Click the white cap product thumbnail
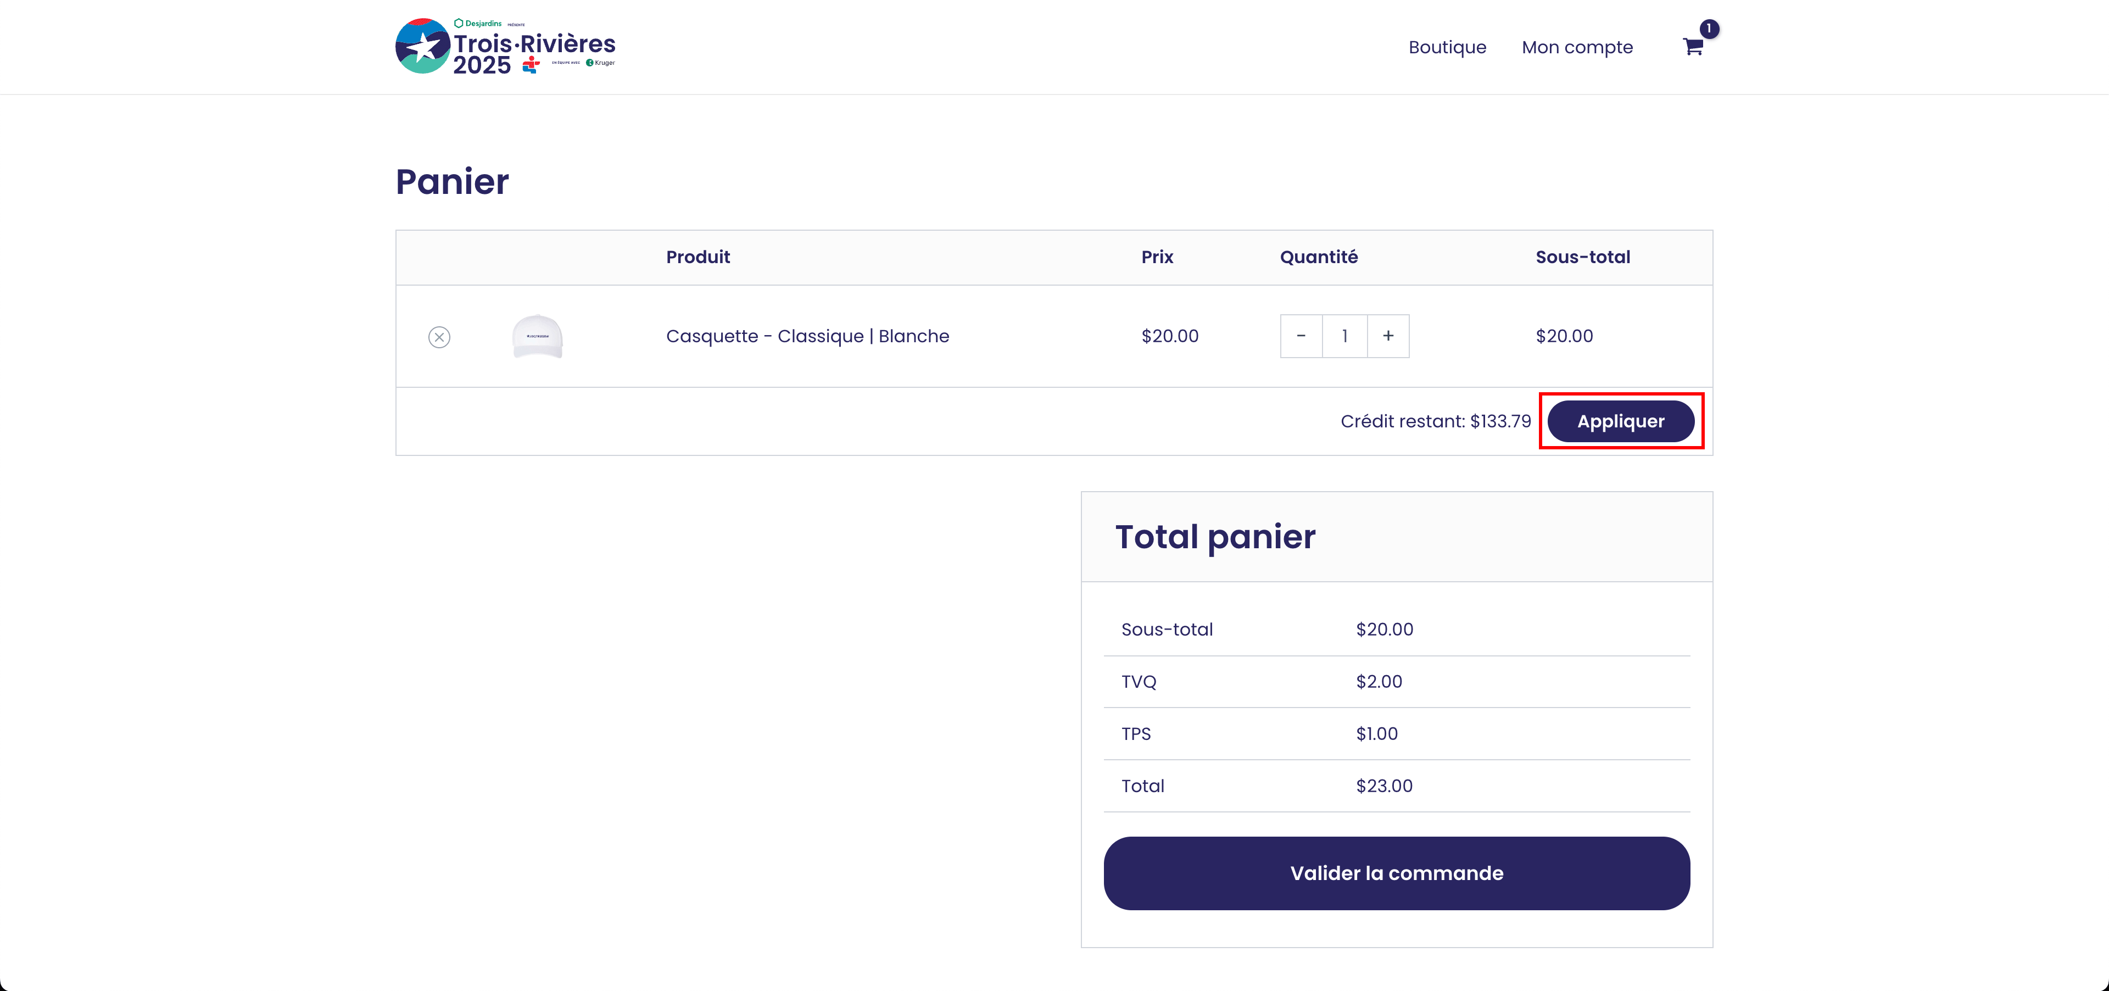Image resolution: width=2109 pixels, height=991 pixels. click(x=537, y=337)
